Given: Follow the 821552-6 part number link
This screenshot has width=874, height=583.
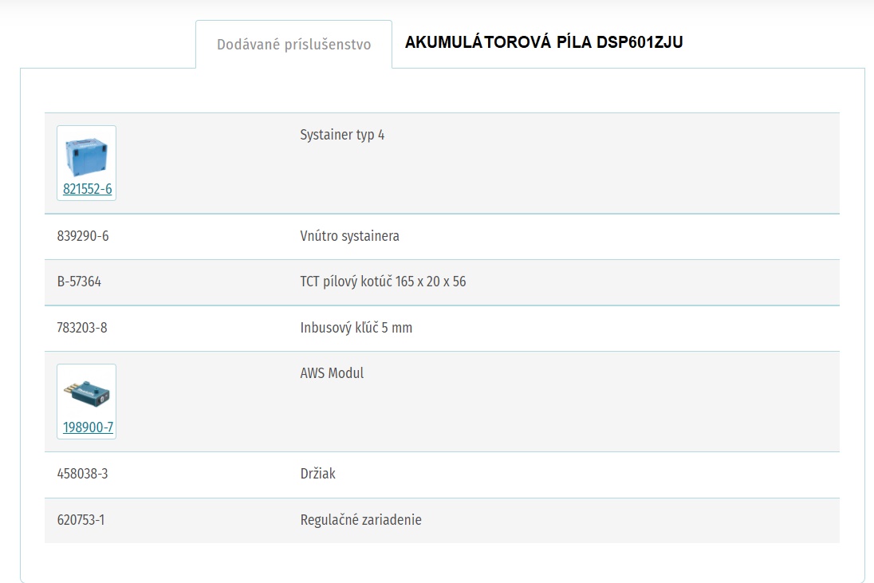Looking at the screenshot, I should coord(87,189).
